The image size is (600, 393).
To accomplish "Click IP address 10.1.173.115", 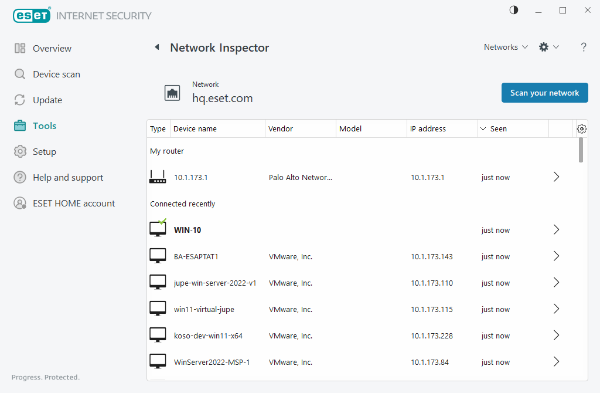I will coord(432,309).
